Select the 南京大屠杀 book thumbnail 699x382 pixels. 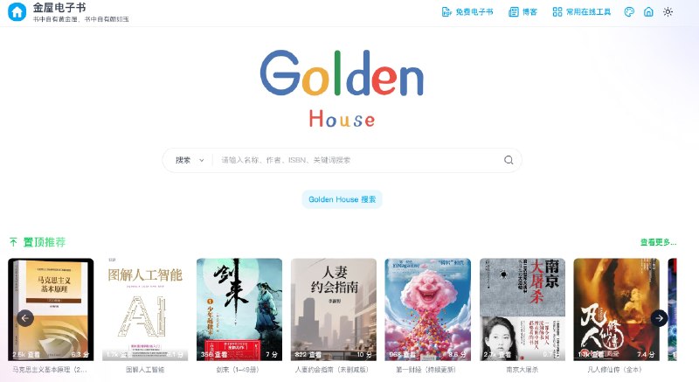coord(522,309)
